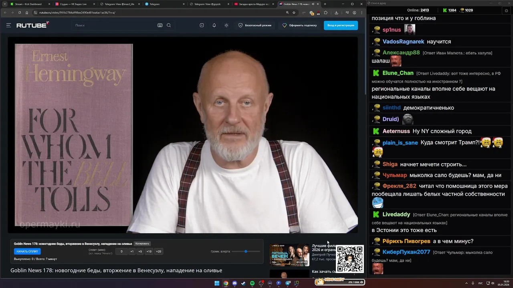Open Rutube notifications bell
The height and width of the screenshot is (288, 513).
point(214,25)
